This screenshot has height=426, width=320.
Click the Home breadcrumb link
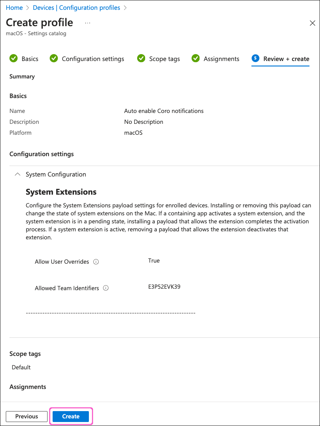coord(14,8)
